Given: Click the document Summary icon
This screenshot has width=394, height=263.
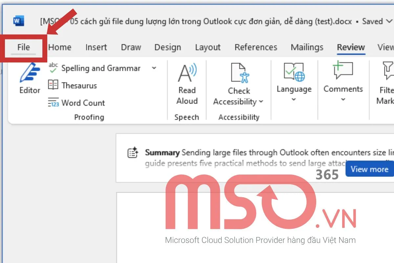Looking at the screenshot, I should (x=133, y=152).
